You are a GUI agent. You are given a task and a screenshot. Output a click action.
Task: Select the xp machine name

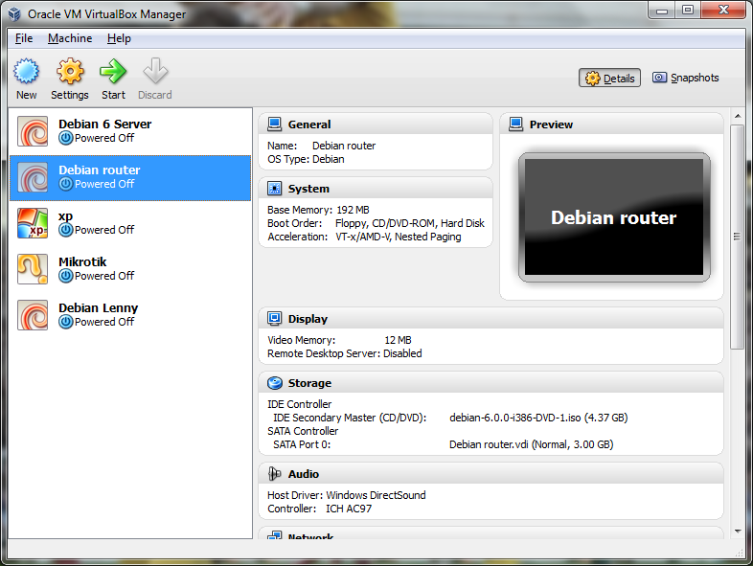65,216
